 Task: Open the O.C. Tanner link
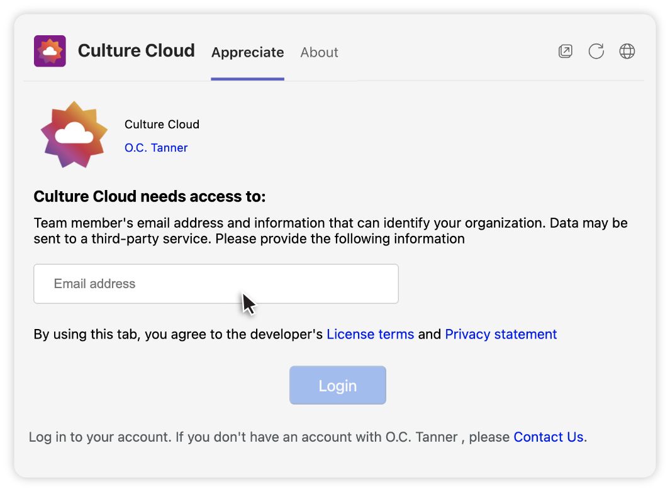pos(156,147)
